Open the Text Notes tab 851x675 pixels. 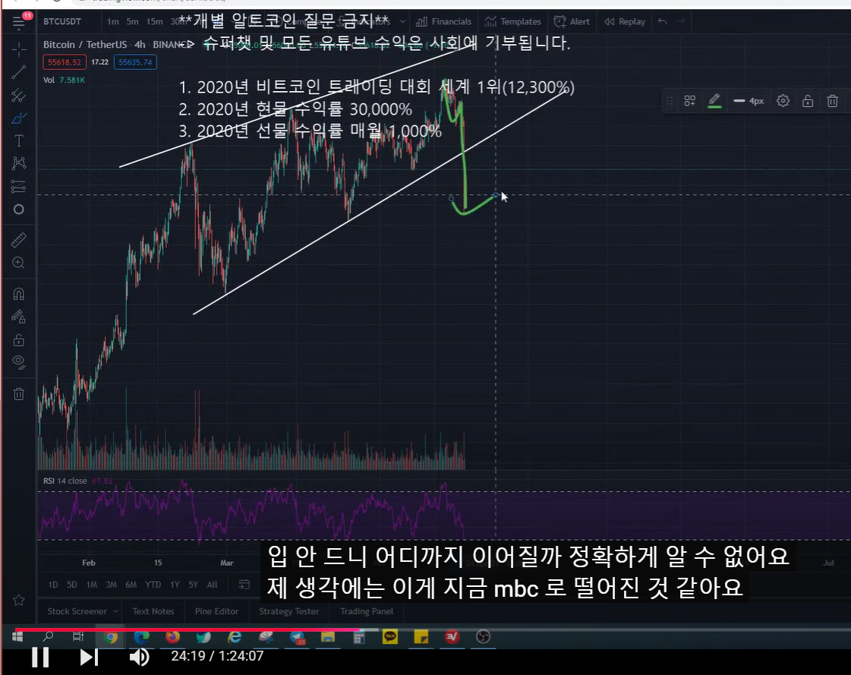tap(153, 611)
